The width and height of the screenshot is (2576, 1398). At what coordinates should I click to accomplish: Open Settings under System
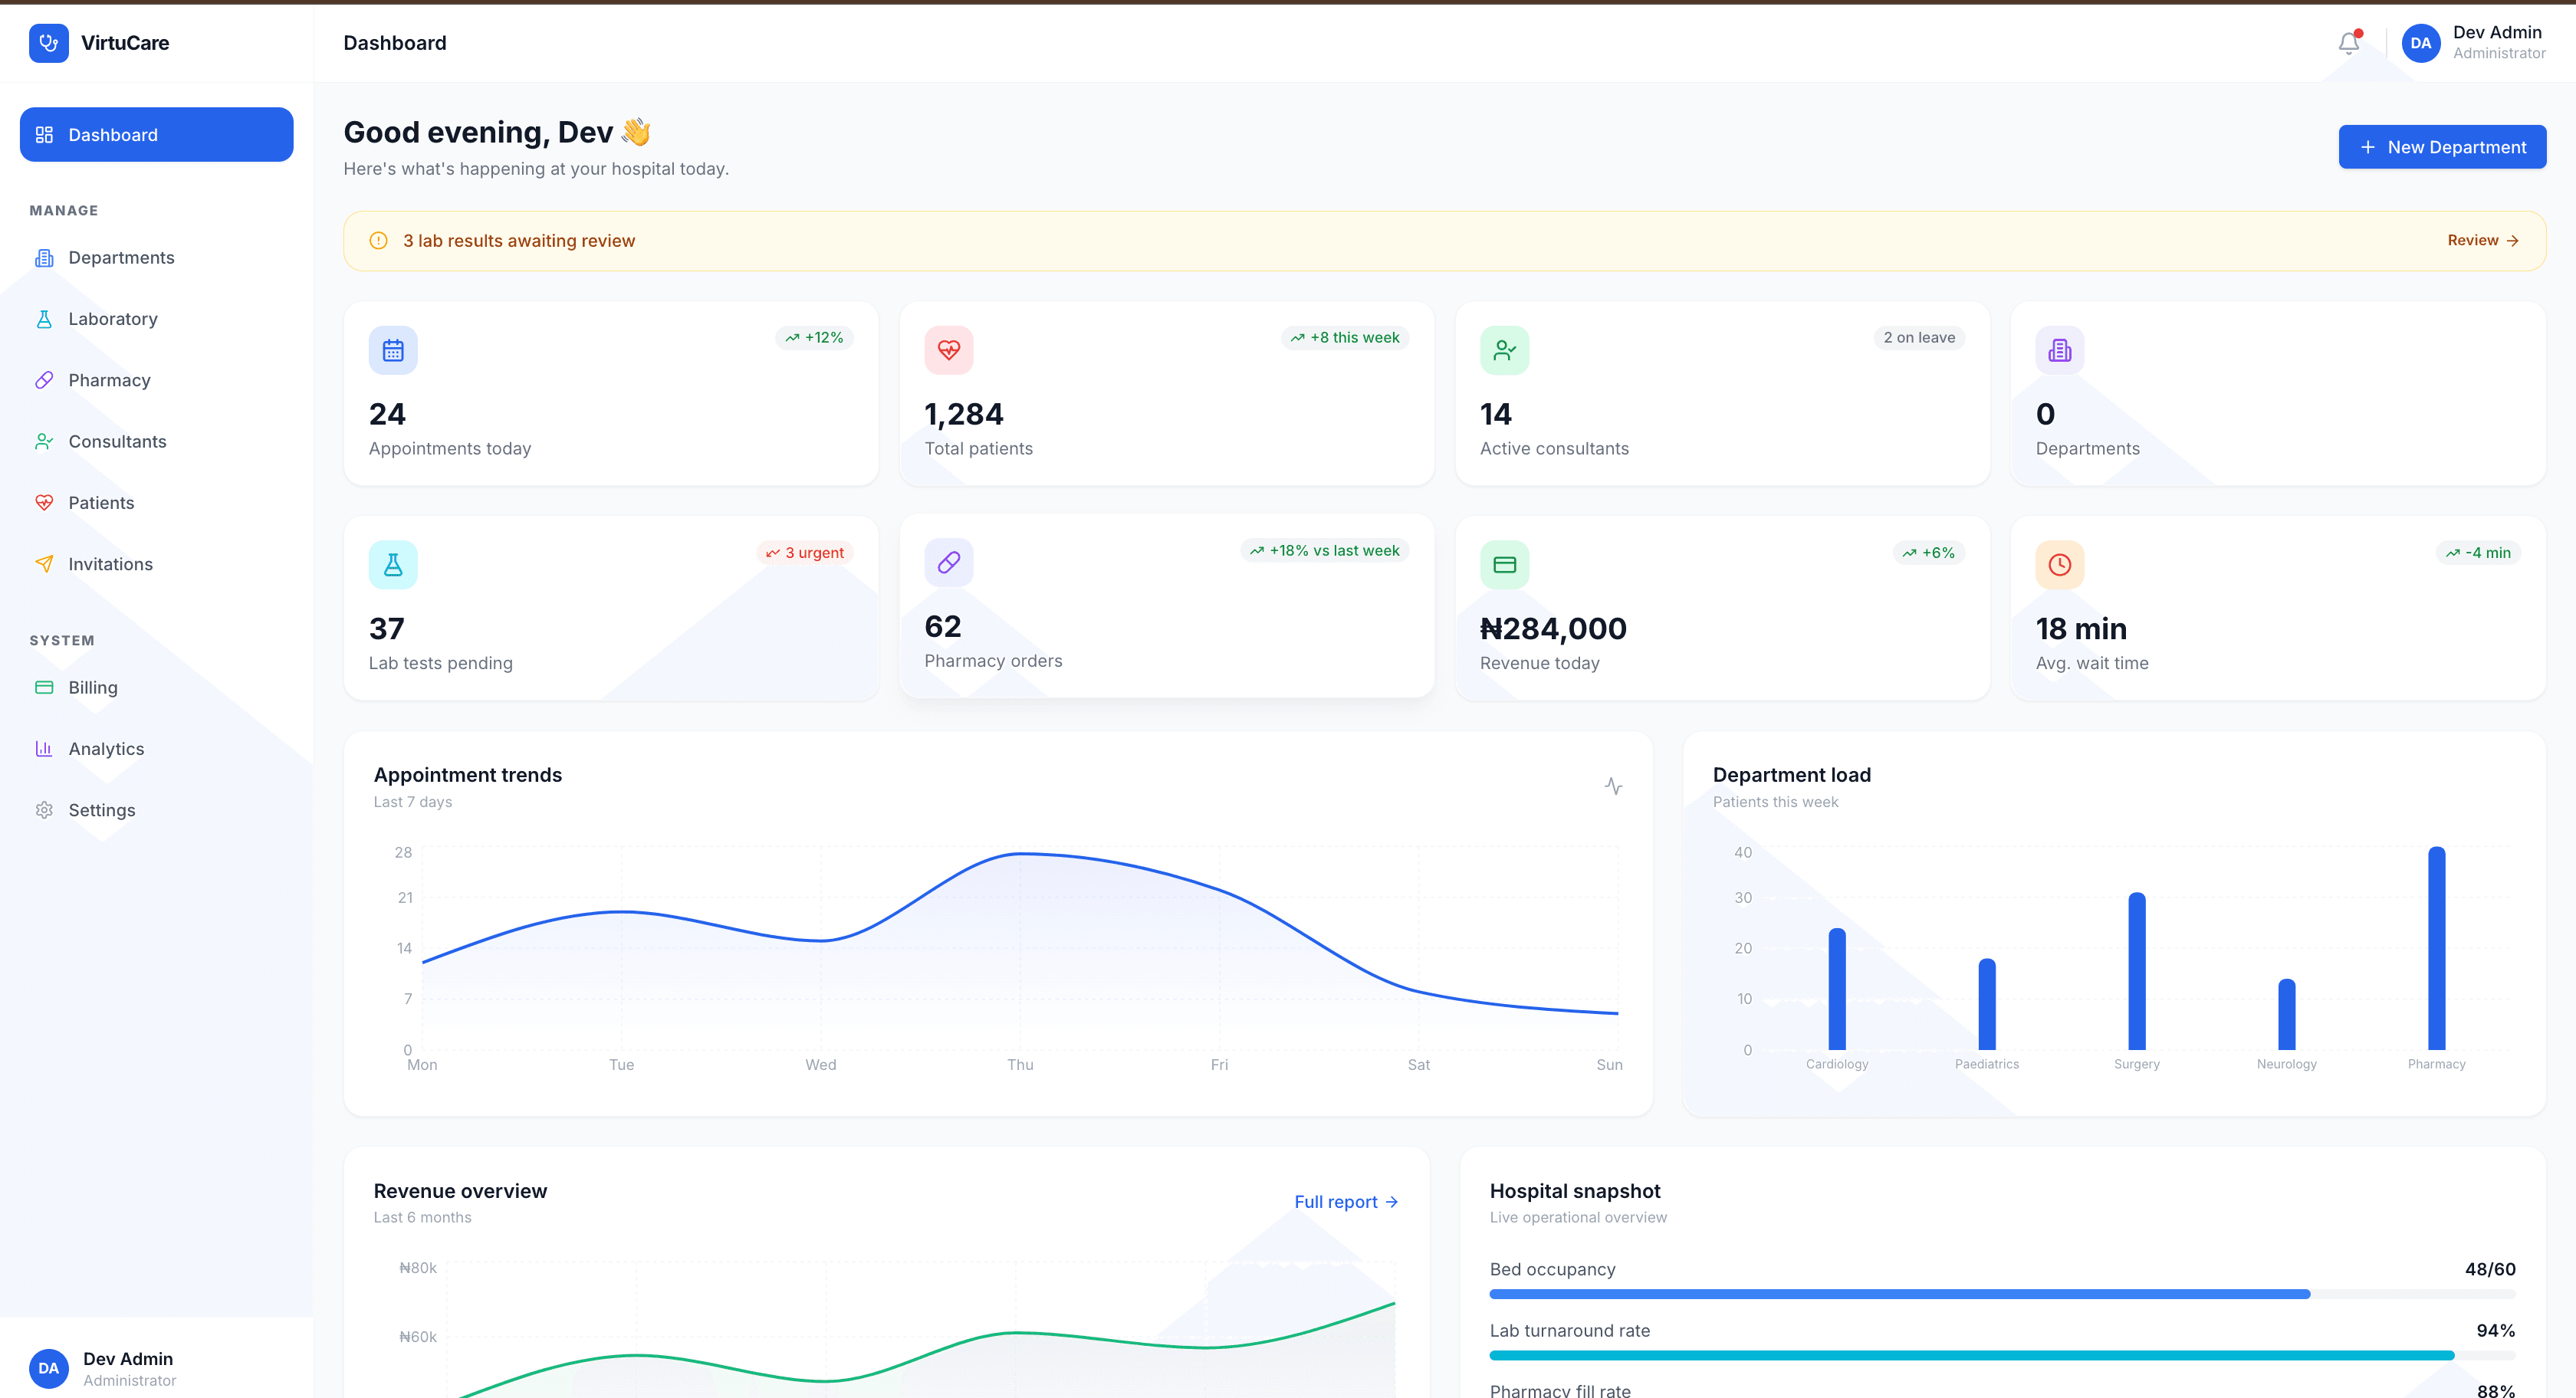(157, 810)
